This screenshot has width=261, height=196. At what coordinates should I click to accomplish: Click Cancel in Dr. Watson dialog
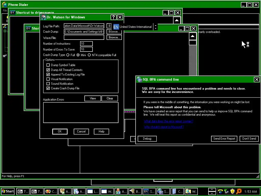point(81,131)
